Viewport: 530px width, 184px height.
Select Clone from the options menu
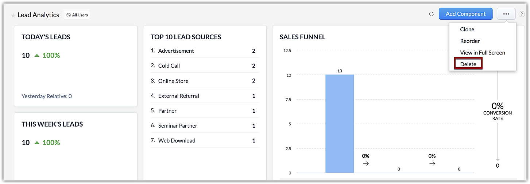[x=467, y=29]
